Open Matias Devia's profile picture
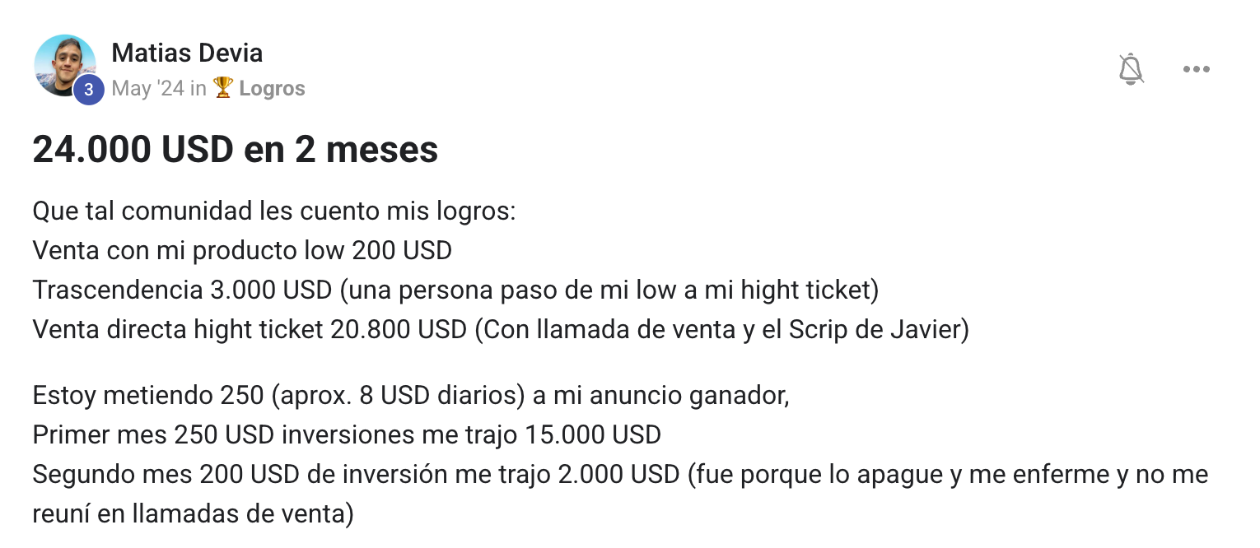1260x548 pixels. (65, 66)
